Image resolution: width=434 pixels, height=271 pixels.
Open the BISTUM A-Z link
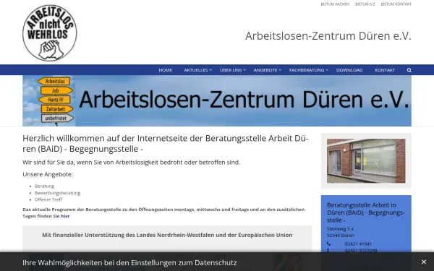click(x=365, y=4)
